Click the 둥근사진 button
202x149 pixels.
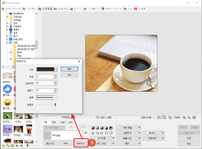tap(50, 144)
